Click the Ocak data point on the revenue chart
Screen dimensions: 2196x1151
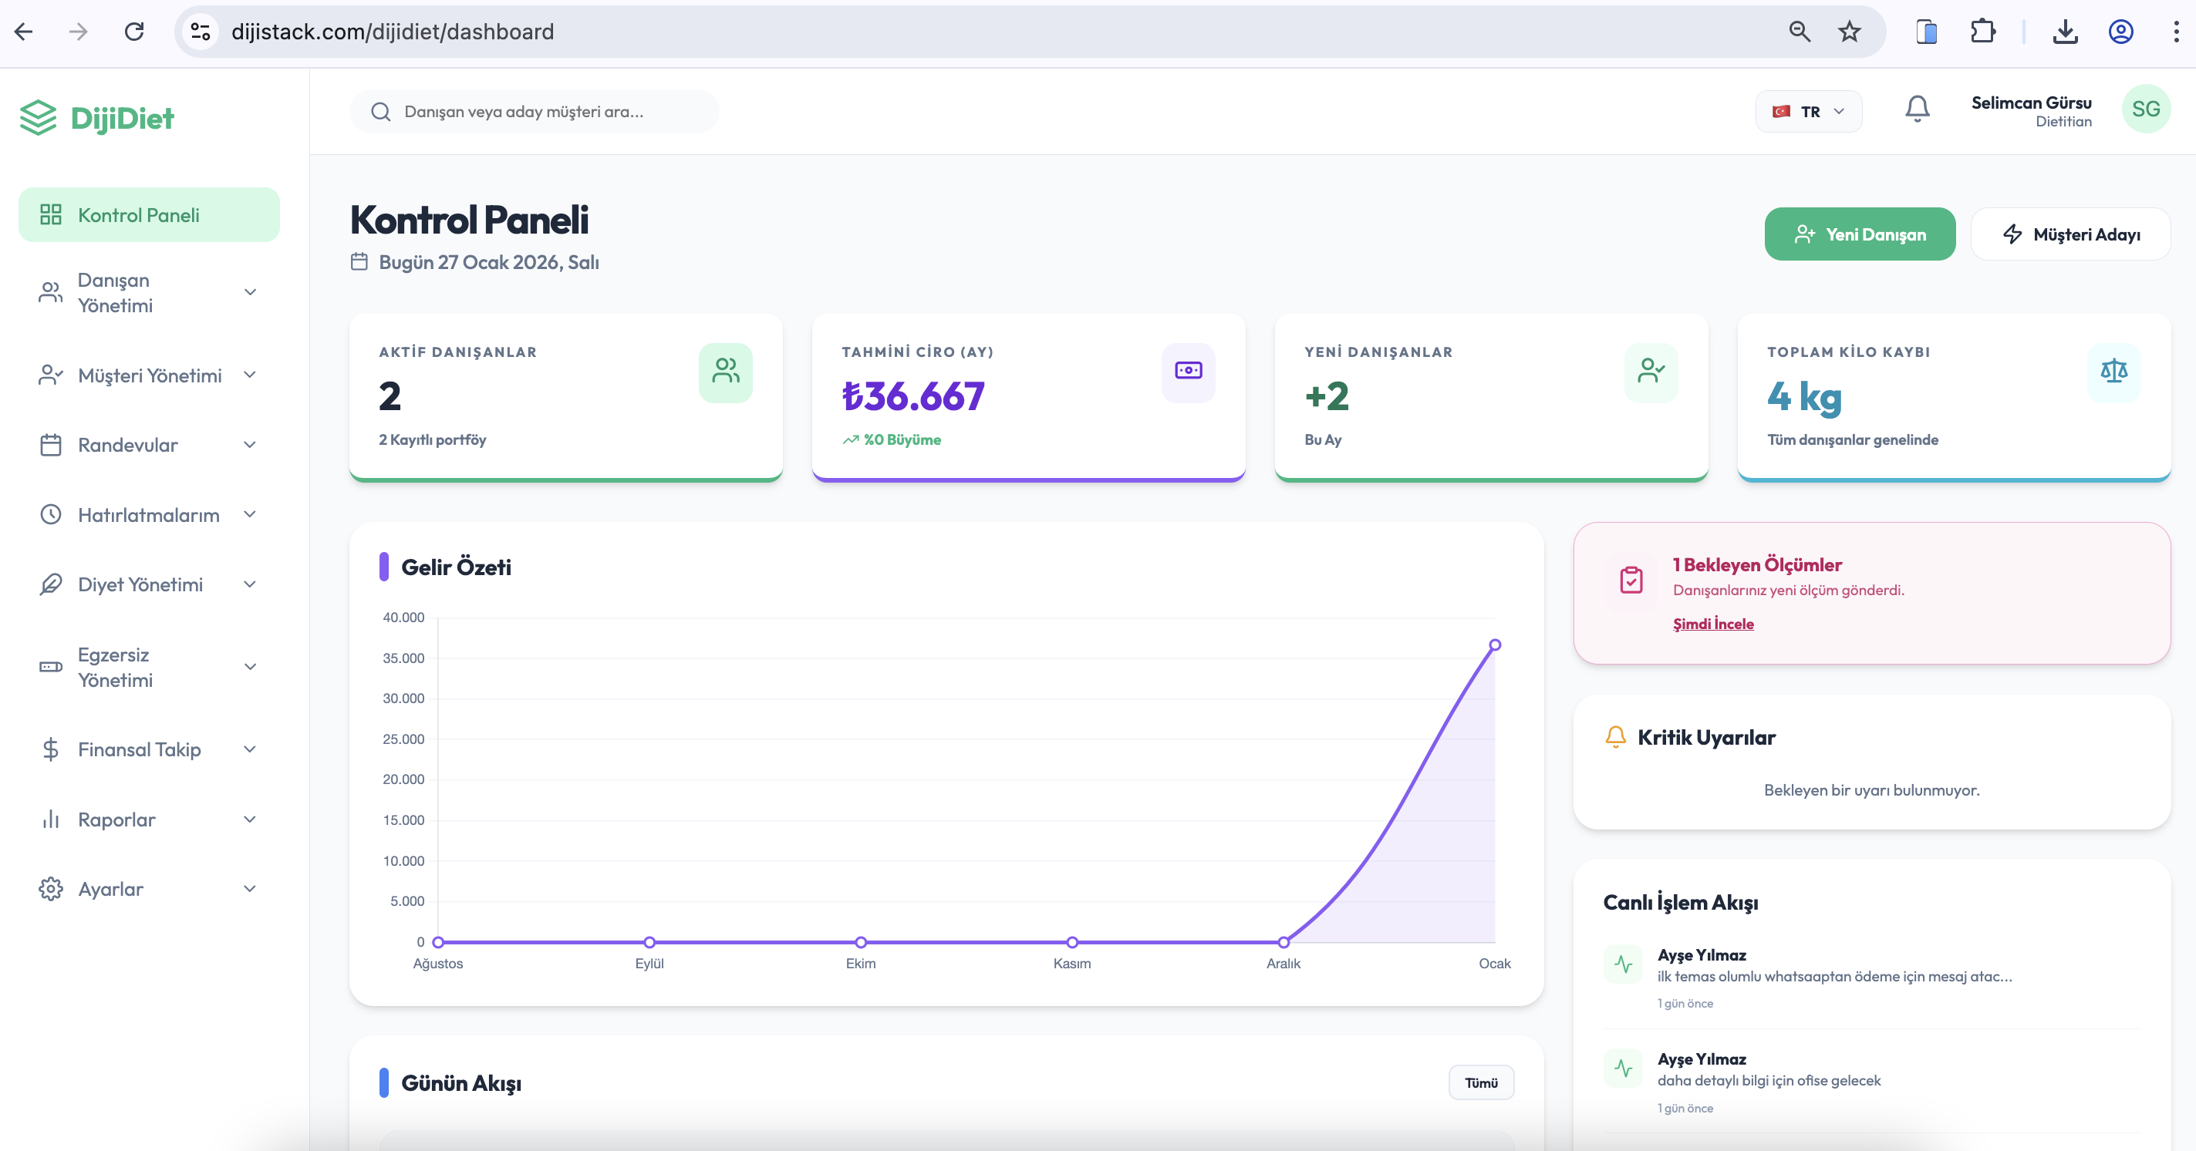[1496, 645]
